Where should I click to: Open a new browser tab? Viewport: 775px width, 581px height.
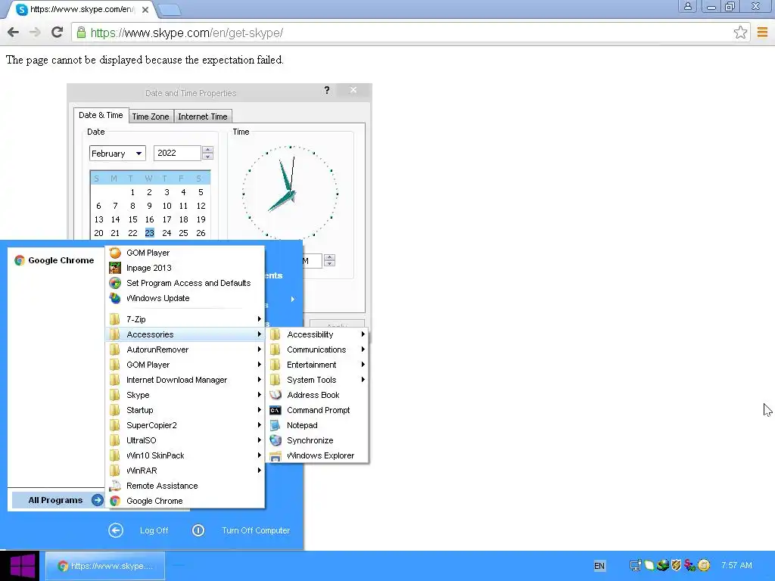pos(170,9)
